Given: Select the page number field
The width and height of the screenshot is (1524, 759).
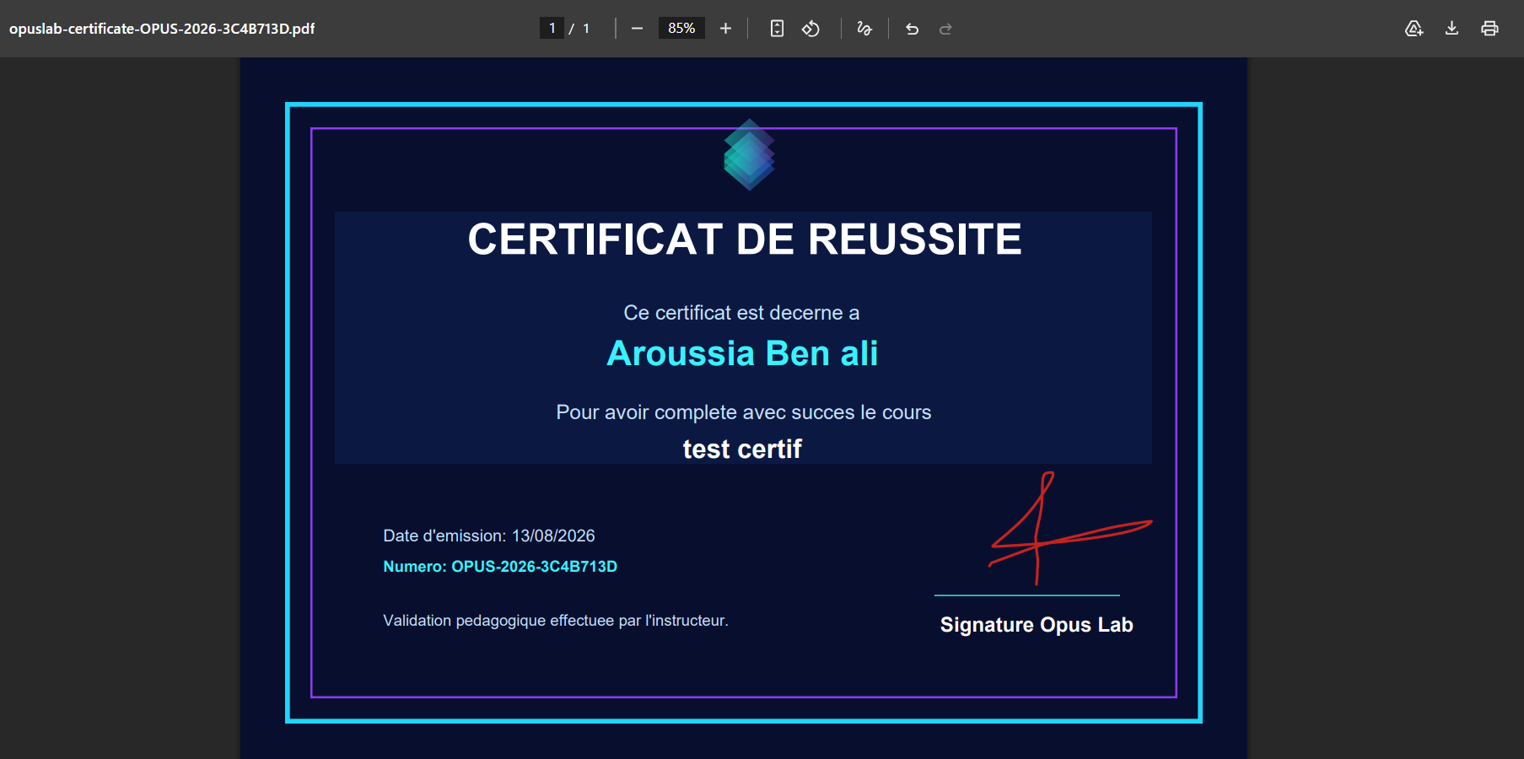Looking at the screenshot, I should [552, 29].
